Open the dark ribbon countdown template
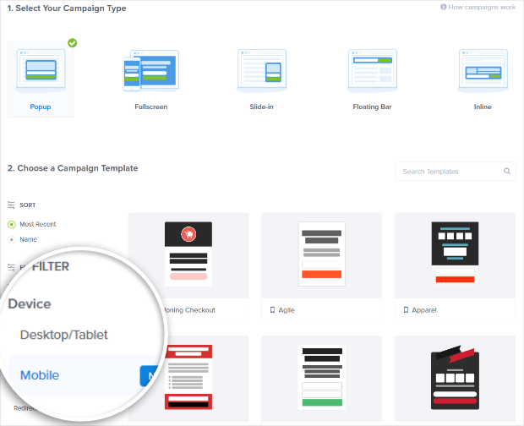524x426 pixels. 455,378
